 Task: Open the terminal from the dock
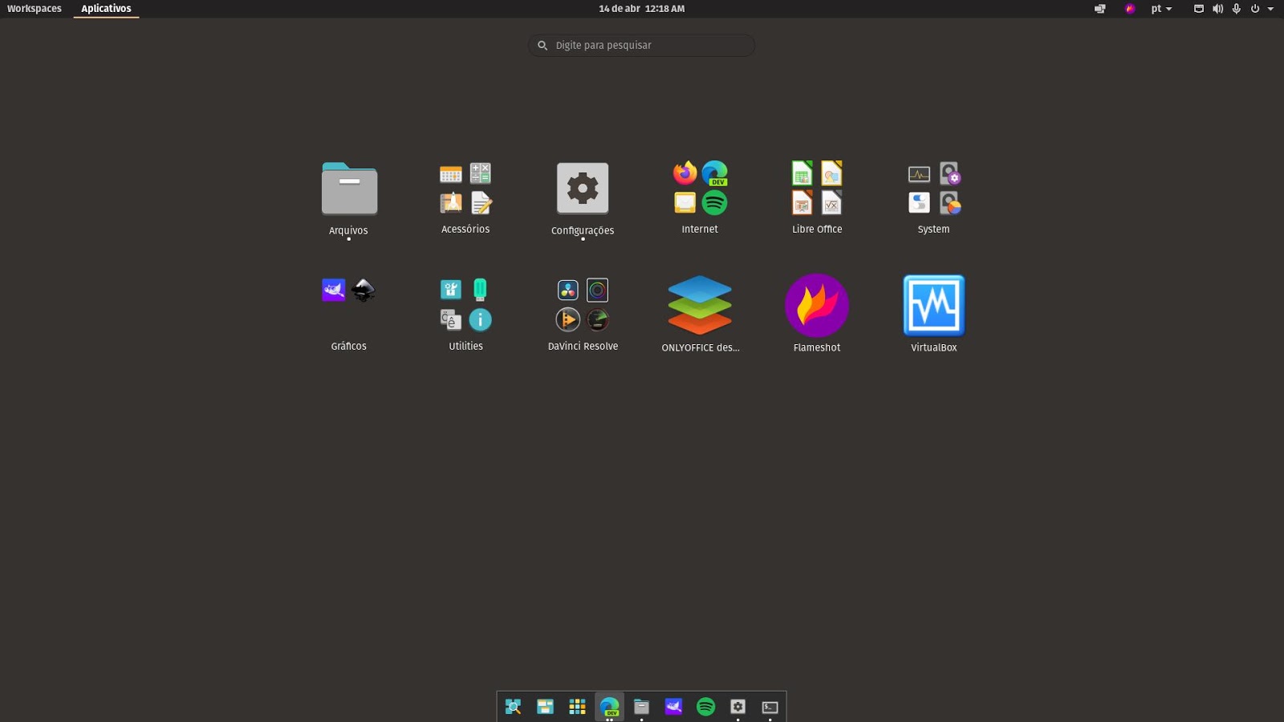click(x=770, y=707)
